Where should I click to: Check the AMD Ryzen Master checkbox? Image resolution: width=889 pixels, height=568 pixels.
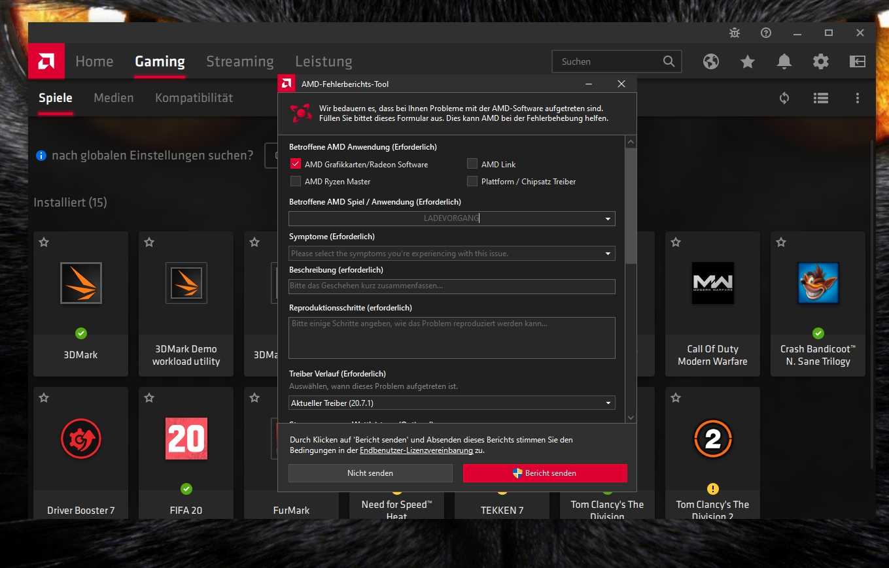tap(296, 181)
